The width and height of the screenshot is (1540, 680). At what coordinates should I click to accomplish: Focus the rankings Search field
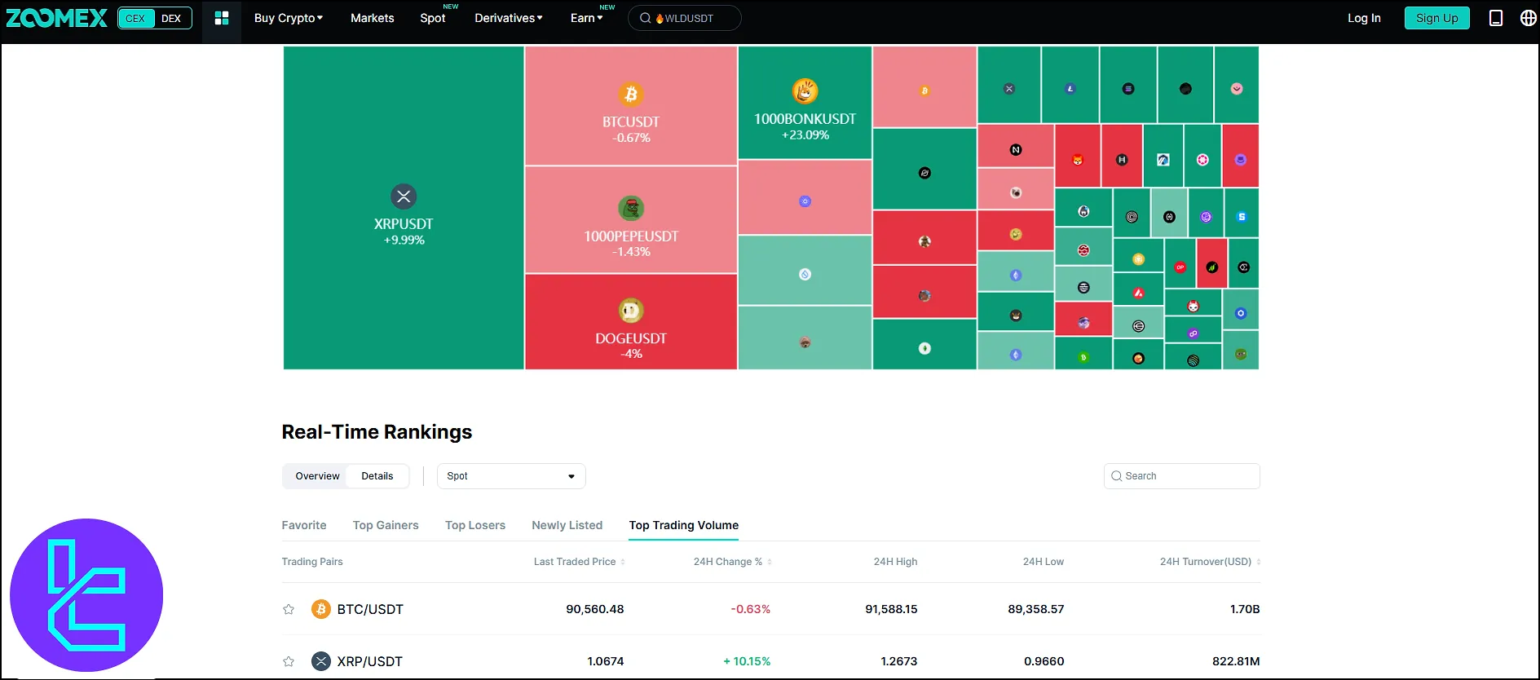tap(1182, 476)
